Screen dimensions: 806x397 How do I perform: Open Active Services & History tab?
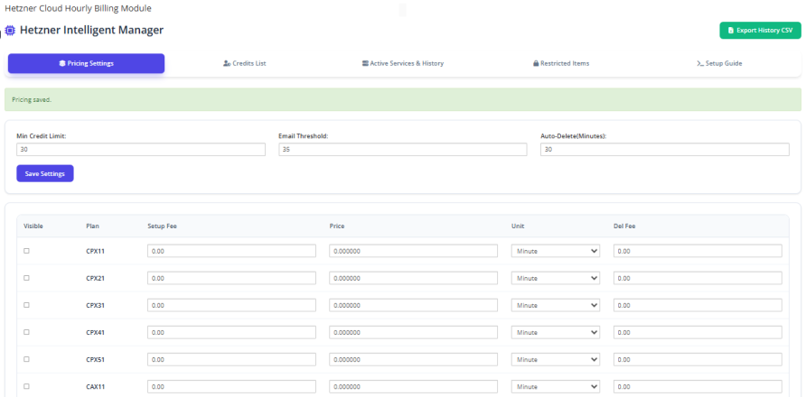pos(403,64)
